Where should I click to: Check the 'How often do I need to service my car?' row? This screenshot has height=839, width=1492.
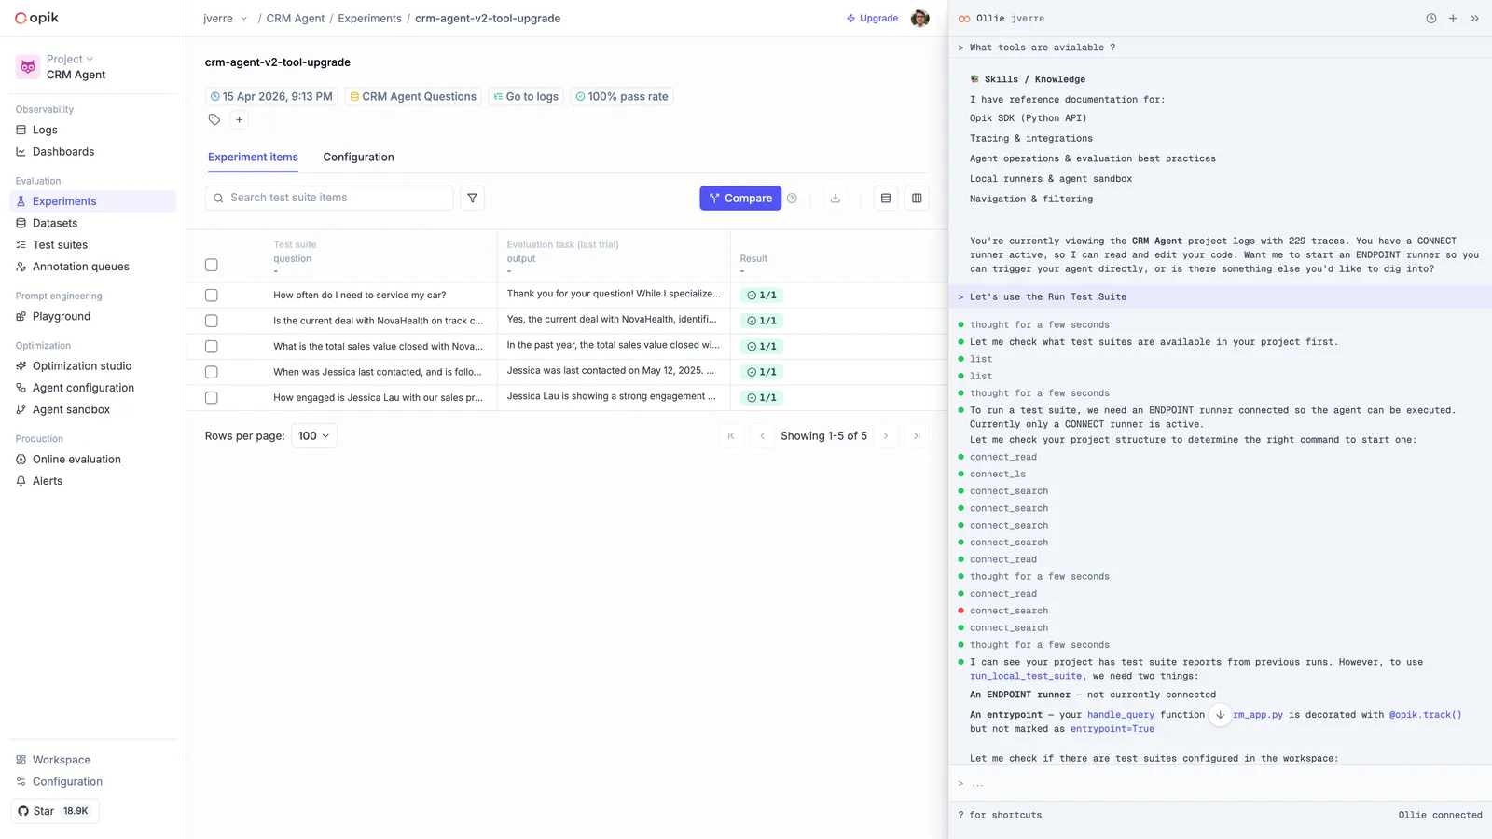pyautogui.click(x=212, y=295)
